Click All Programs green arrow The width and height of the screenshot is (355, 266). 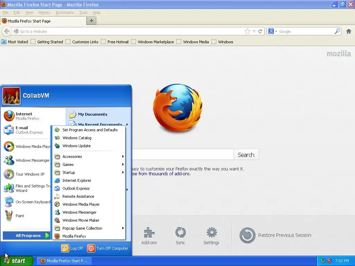[47, 236]
